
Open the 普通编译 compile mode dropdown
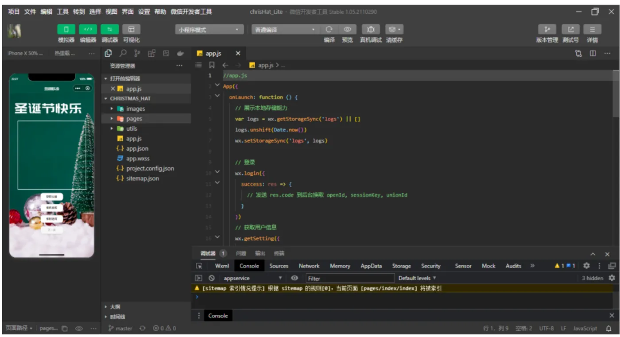(286, 30)
